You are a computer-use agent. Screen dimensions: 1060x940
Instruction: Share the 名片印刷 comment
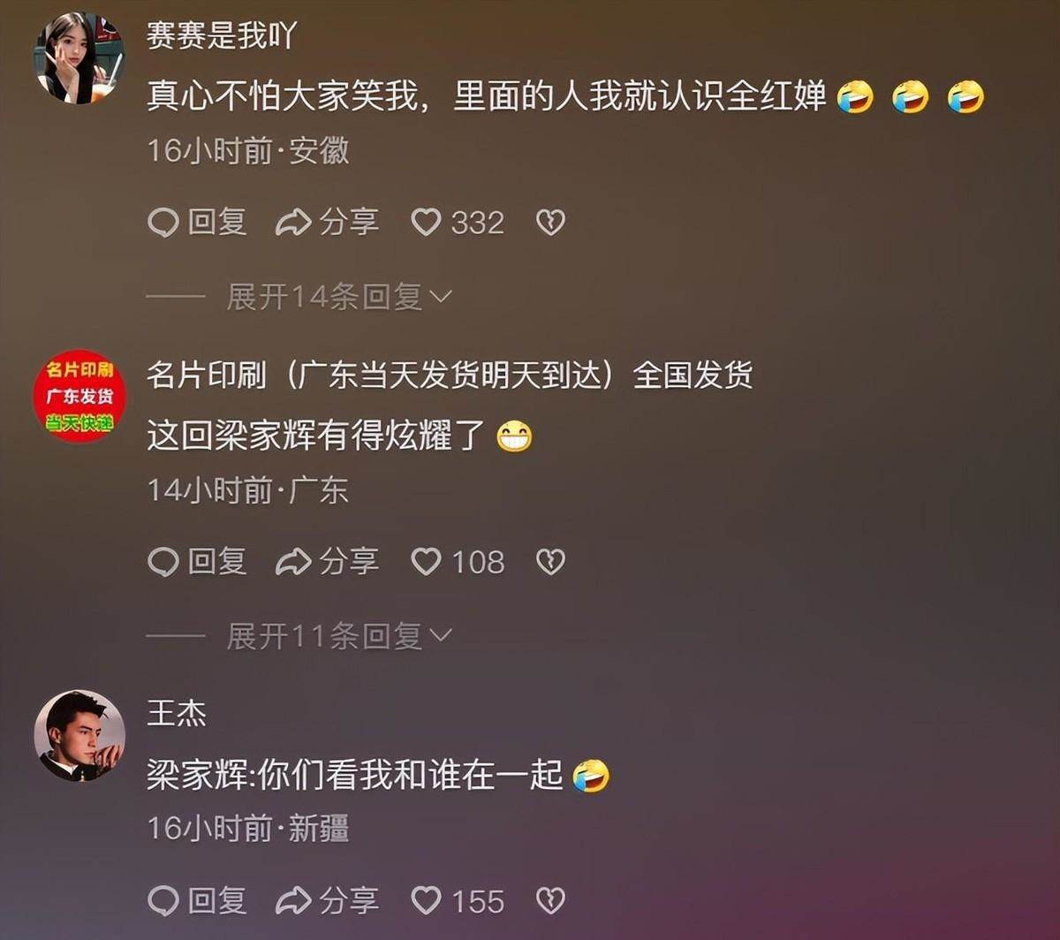point(328,561)
